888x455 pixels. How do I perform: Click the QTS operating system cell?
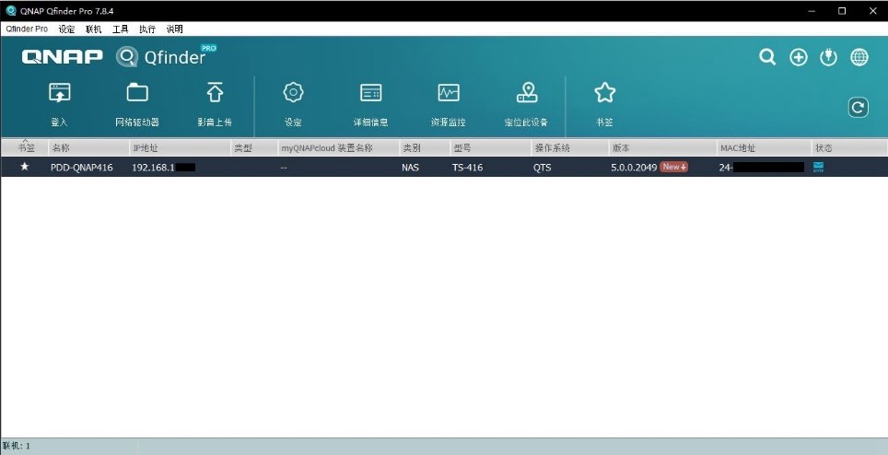(x=542, y=168)
